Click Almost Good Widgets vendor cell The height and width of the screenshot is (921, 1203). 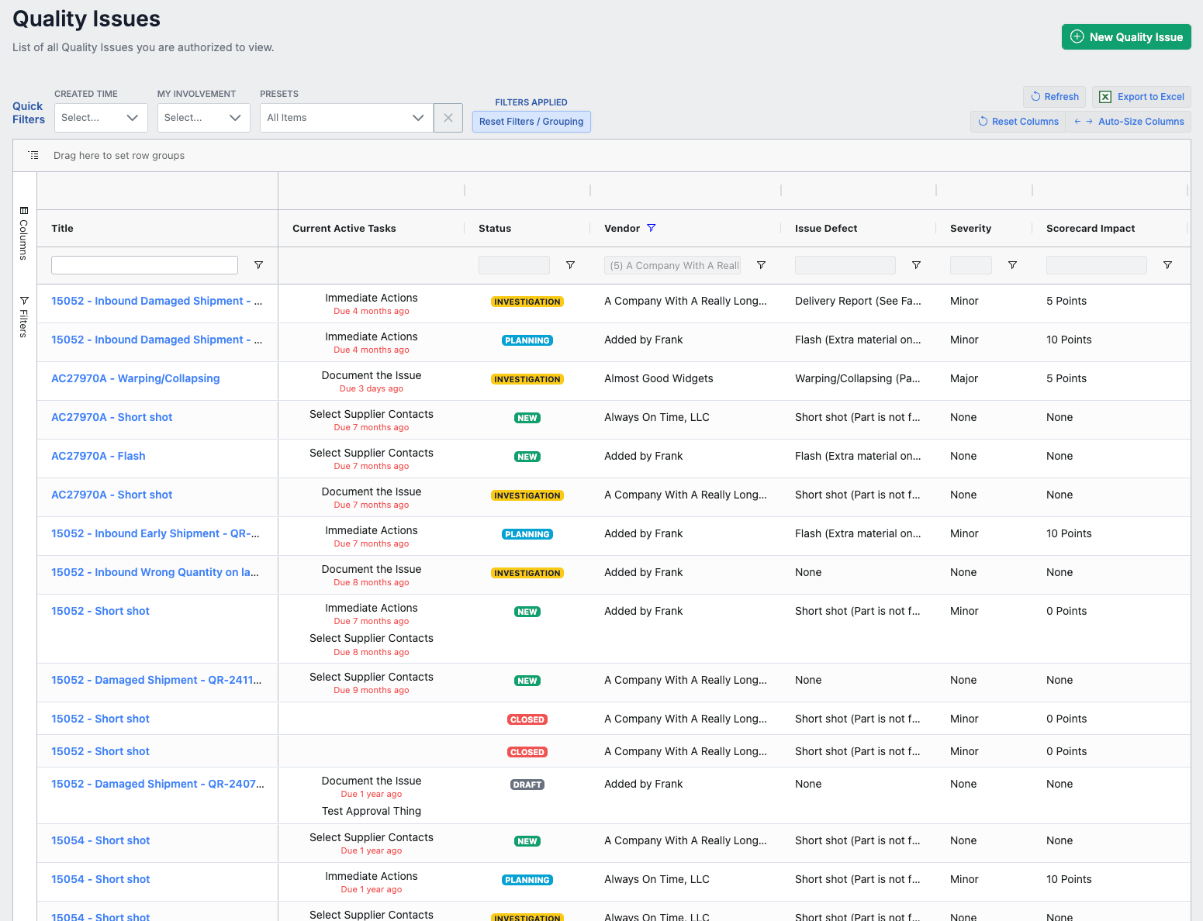point(659,378)
